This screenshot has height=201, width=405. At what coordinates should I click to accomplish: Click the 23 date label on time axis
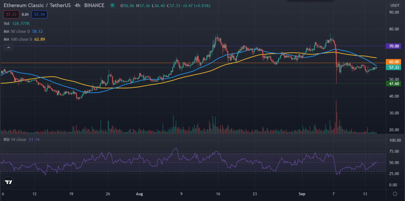click(x=255, y=194)
